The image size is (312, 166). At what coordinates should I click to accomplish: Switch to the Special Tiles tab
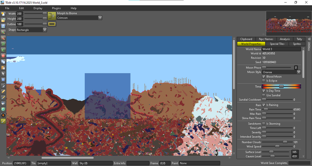click(x=277, y=44)
